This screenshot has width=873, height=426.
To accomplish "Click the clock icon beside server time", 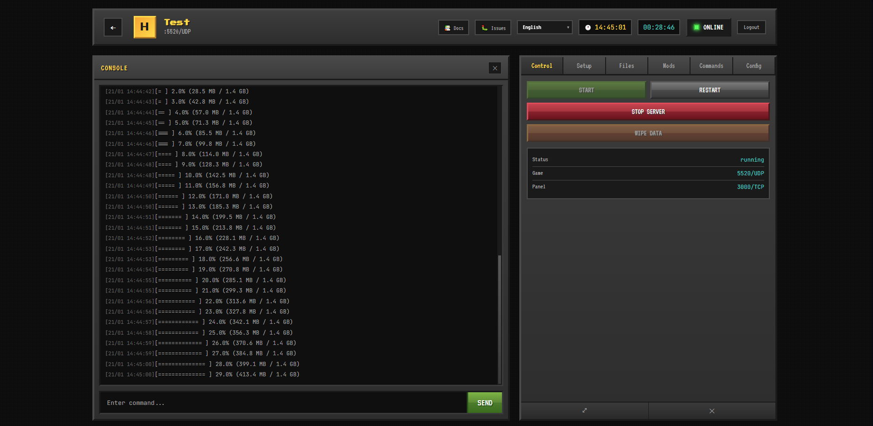I will tap(588, 28).
